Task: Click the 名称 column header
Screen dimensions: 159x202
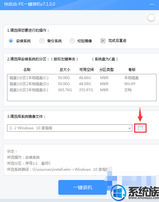Action: 27,70
